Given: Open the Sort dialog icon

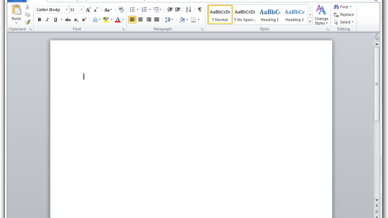Looking at the screenshot, I should click(188, 10).
